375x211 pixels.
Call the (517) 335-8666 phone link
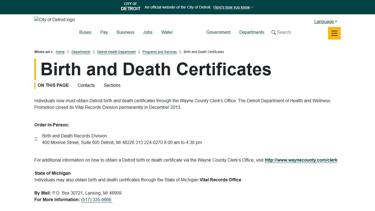(96, 199)
